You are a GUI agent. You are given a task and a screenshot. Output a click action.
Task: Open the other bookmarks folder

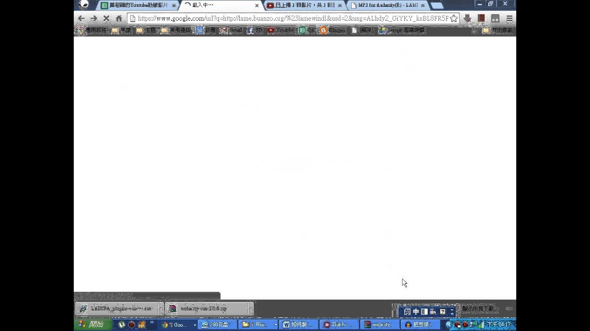pos(497,30)
